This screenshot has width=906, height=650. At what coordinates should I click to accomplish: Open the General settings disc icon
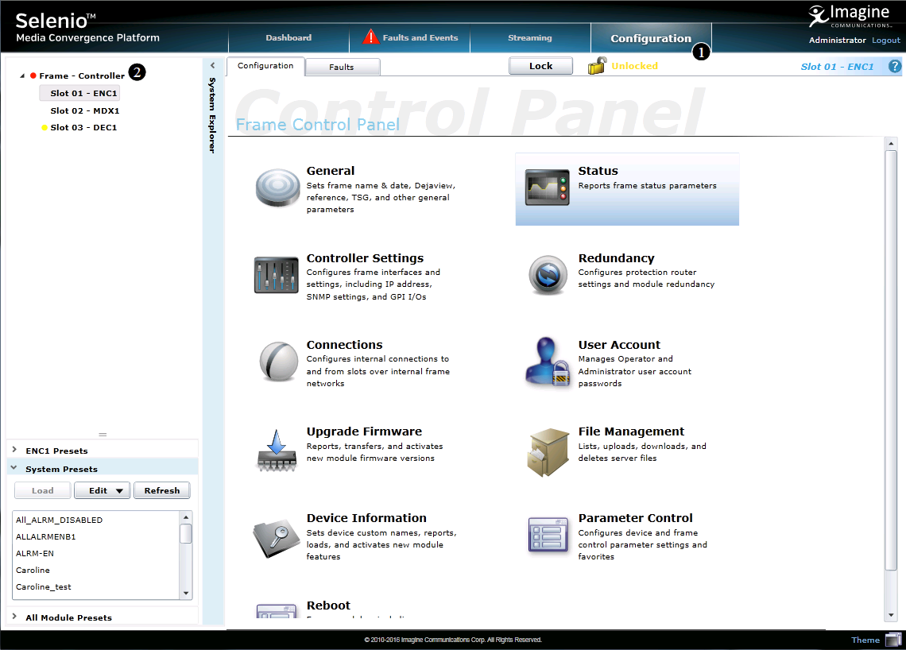(x=277, y=188)
